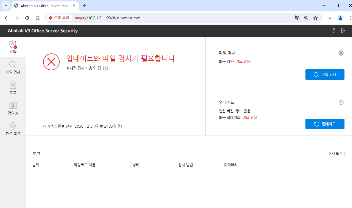
Task: Open the zoom magnifier icon in address bar
Action: coord(306,18)
